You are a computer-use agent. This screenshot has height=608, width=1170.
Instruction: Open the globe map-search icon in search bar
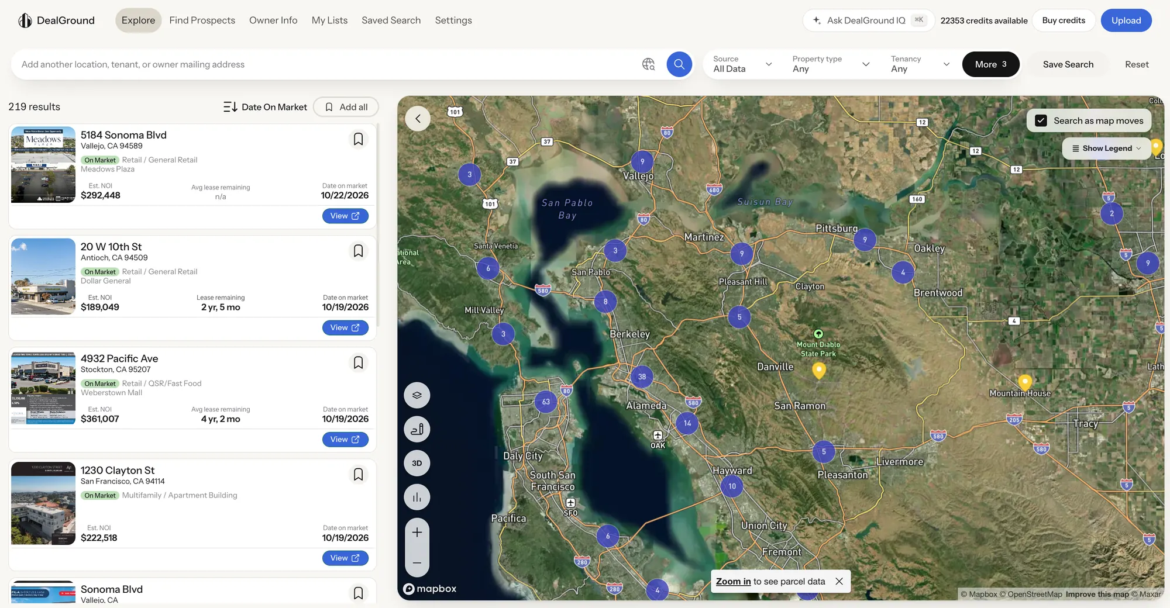[648, 64]
